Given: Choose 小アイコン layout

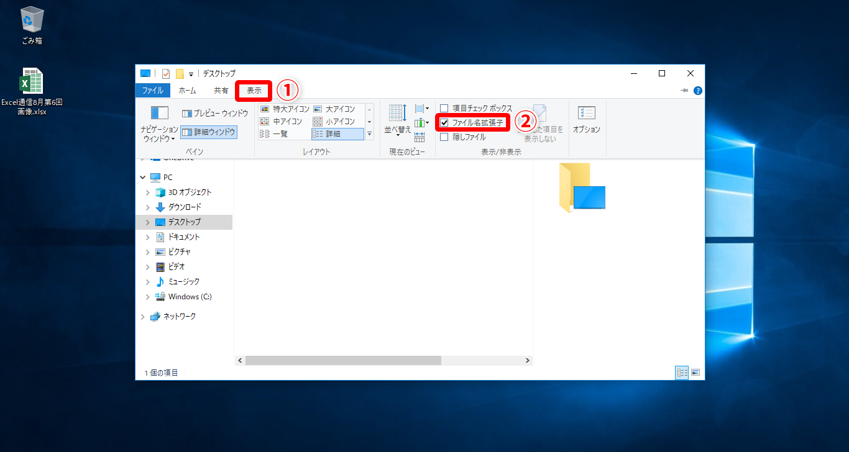Looking at the screenshot, I should tap(334, 122).
